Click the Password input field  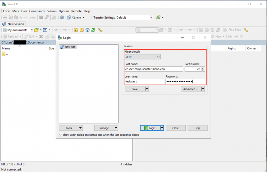[185, 81]
